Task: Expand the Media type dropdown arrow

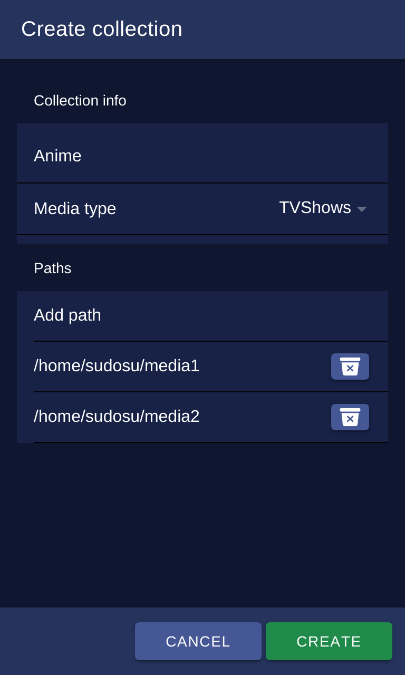Action: pyautogui.click(x=362, y=209)
